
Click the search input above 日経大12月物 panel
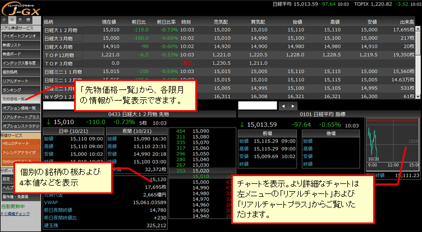(58, 106)
